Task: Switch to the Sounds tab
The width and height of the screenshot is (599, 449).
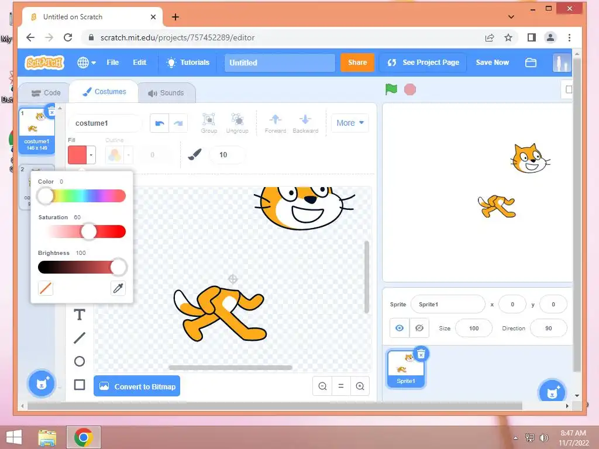Action: (x=166, y=93)
